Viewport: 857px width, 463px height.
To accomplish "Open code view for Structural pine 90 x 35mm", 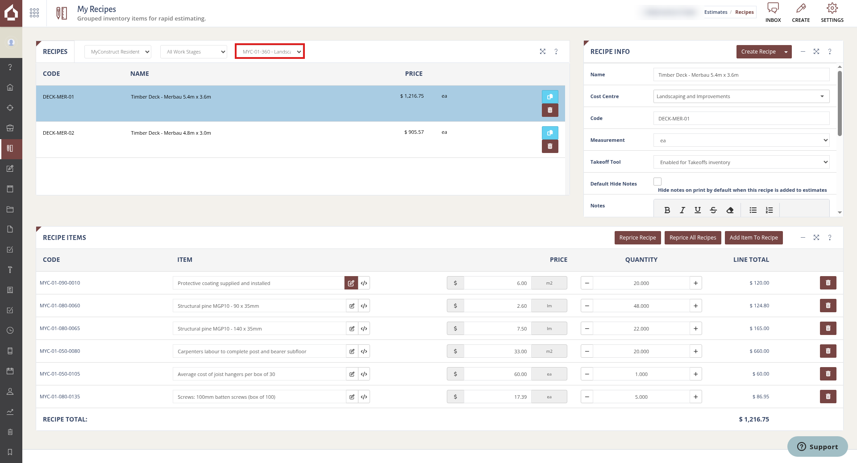I will pyautogui.click(x=364, y=306).
